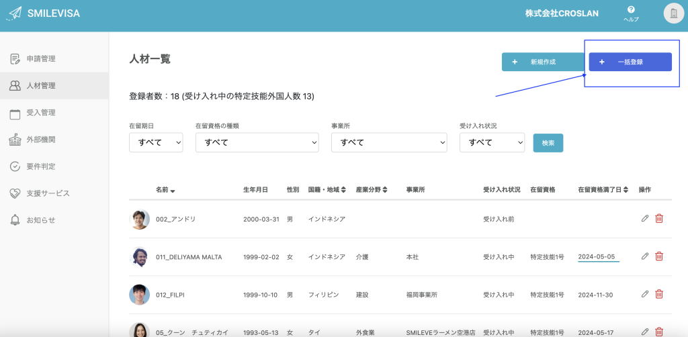Click the 外部機関 building icon
The width and height of the screenshot is (688, 337).
(x=15, y=140)
